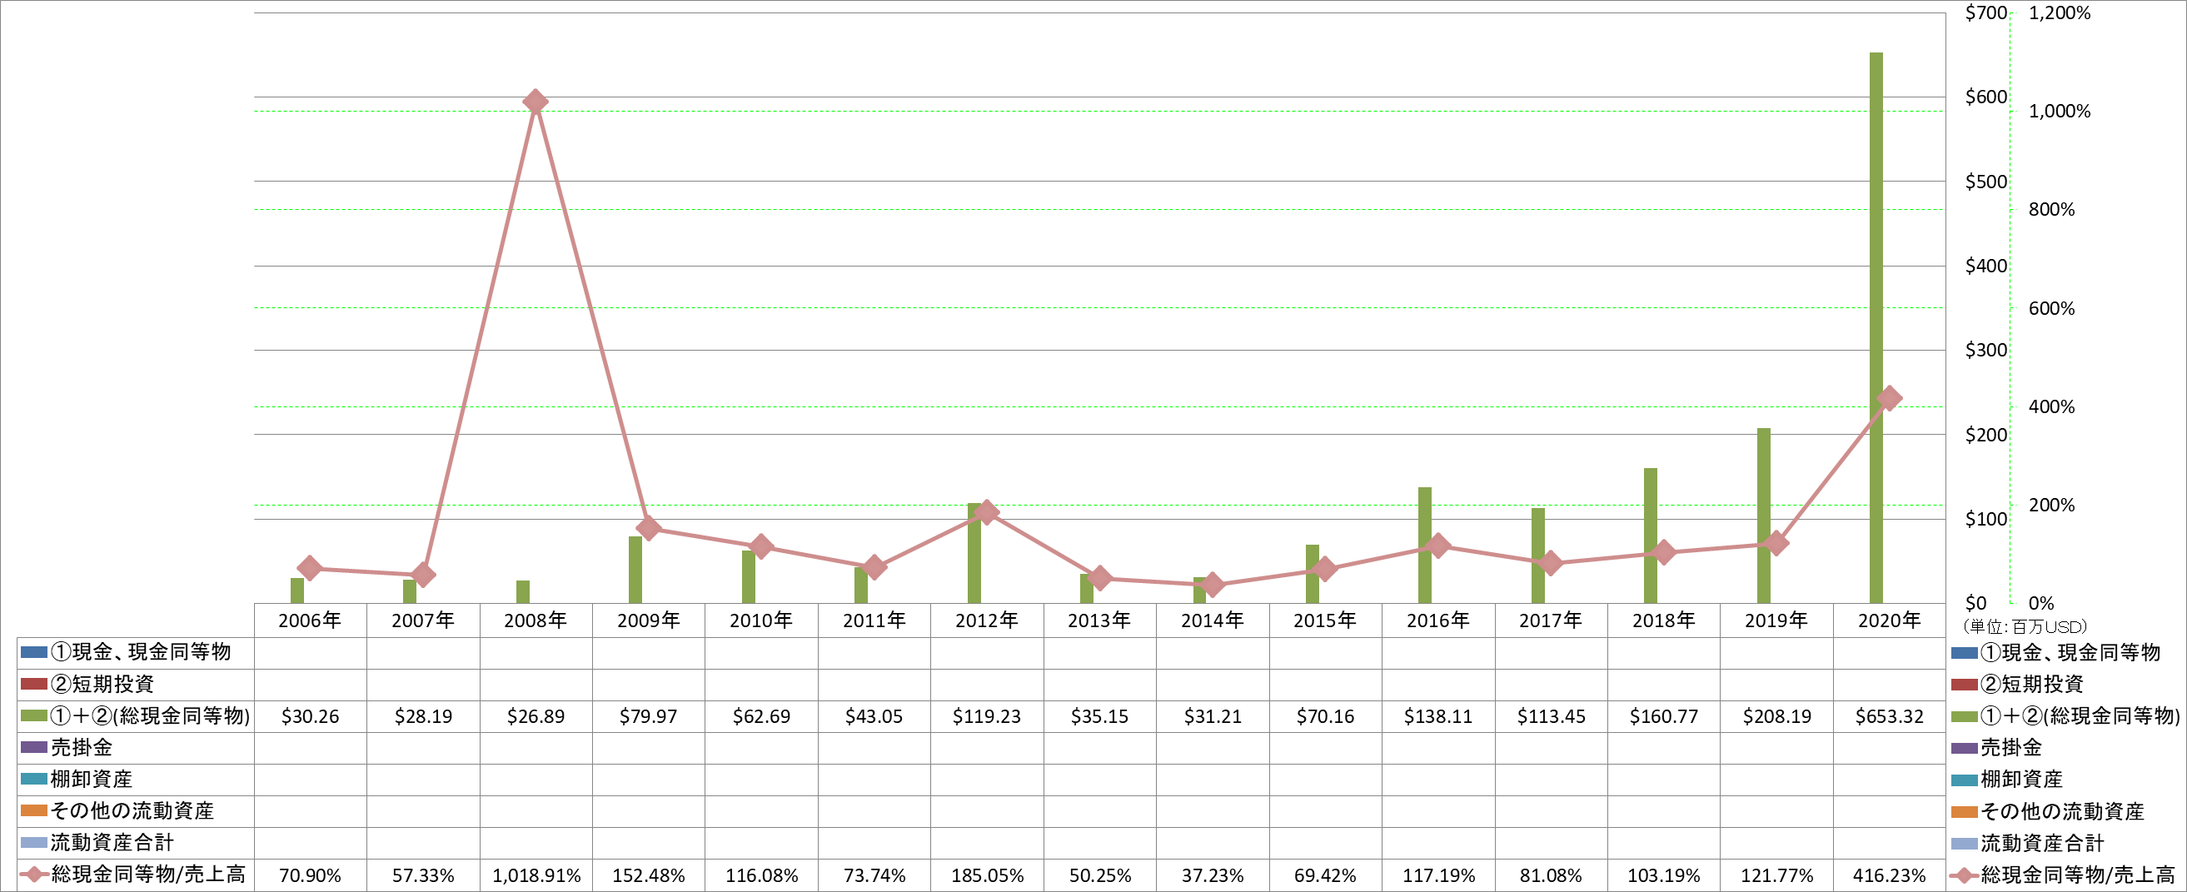Screen dimensions: 2187x892
Task: Select the 2010年 axis label
Action: 761,620
